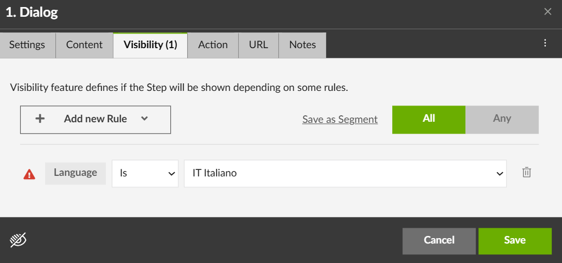Delete the Language rule with trash icon
562x263 pixels.
pos(526,173)
